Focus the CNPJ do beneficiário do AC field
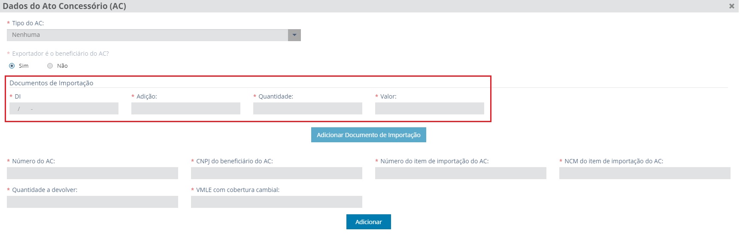Viewport: 740px width, 234px height. [x=276, y=173]
